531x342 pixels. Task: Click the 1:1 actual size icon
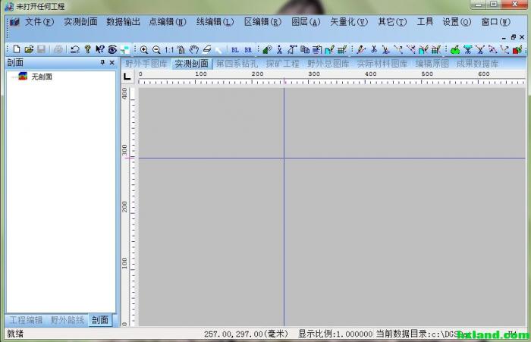pos(169,49)
